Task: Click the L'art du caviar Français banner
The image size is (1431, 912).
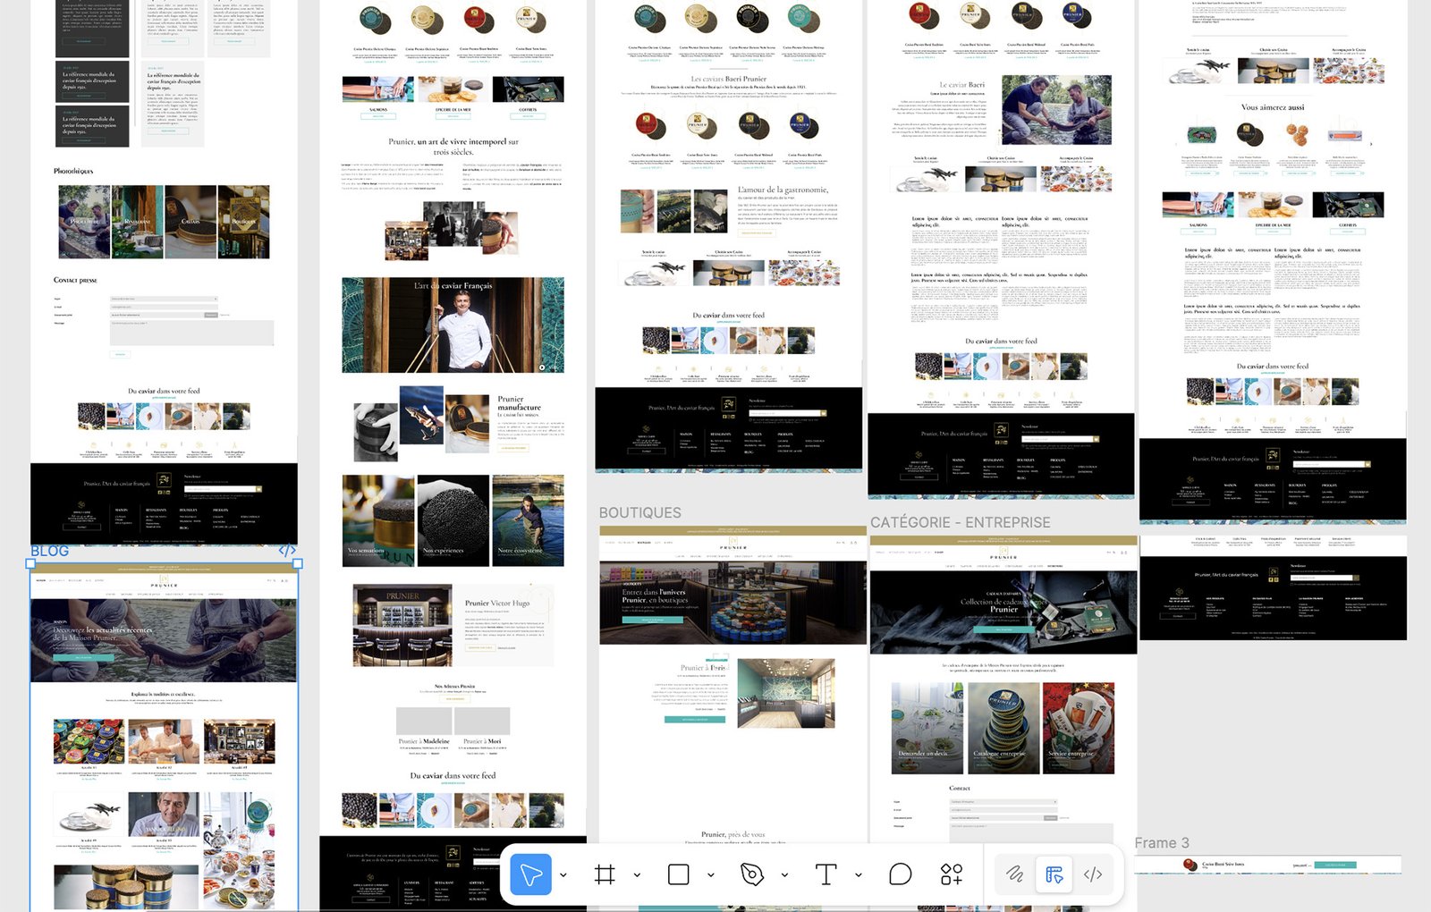Action: click(x=453, y=325)
